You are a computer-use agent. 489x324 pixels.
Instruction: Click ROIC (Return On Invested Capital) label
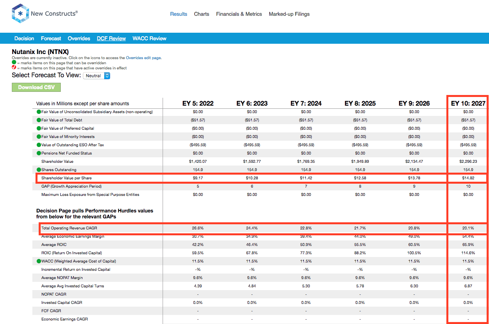71,253
